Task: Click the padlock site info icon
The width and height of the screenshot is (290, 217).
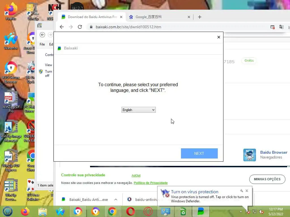Action: 91,27
